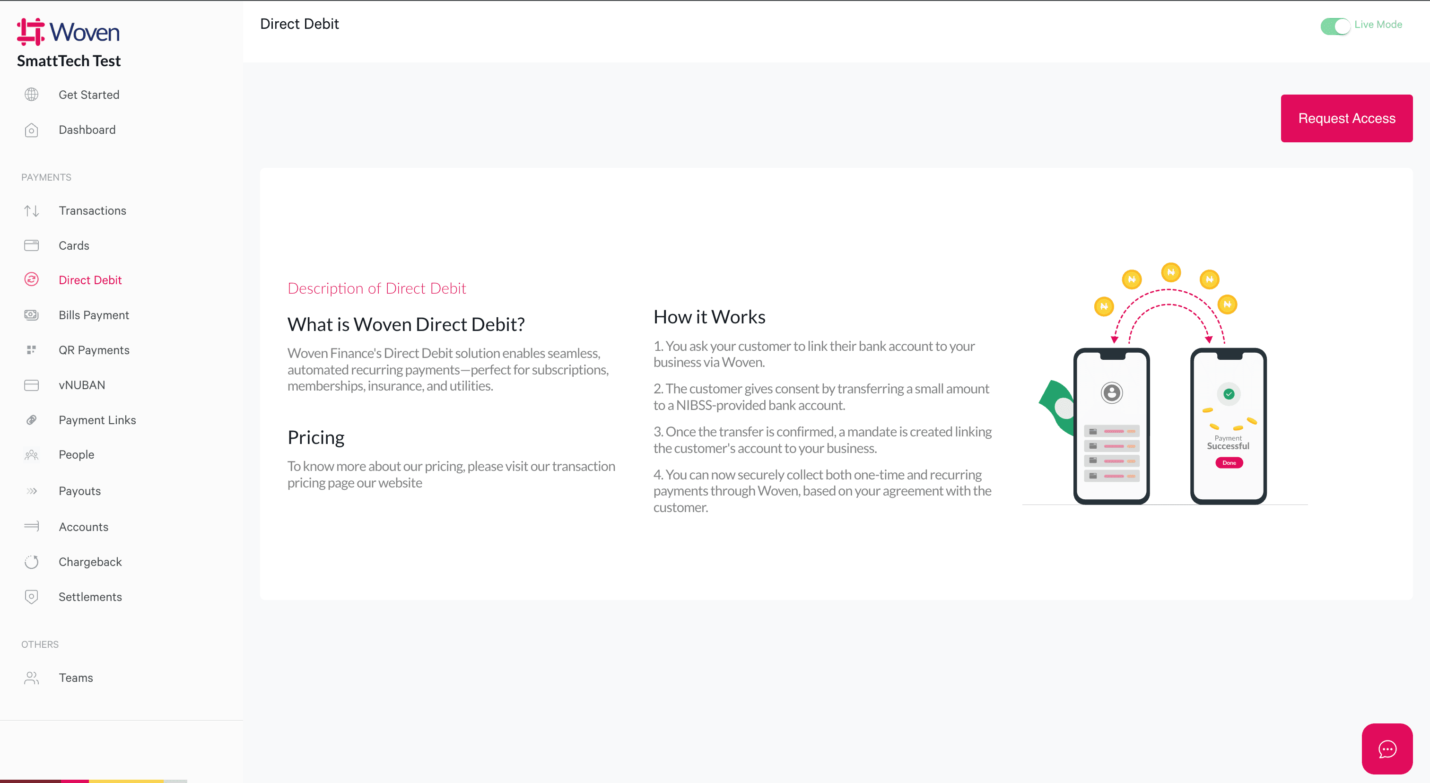Screen dimensions: 1430x783
Task: Click the Woven Finance's Direct Debit description paragraph
Action: pyautogui.click(x=448, y=370)
